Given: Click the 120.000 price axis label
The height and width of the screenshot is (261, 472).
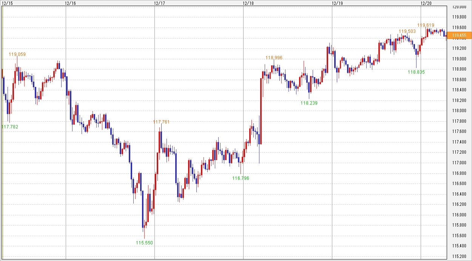Looking at the screenshot, I should (x=459, y=6).
